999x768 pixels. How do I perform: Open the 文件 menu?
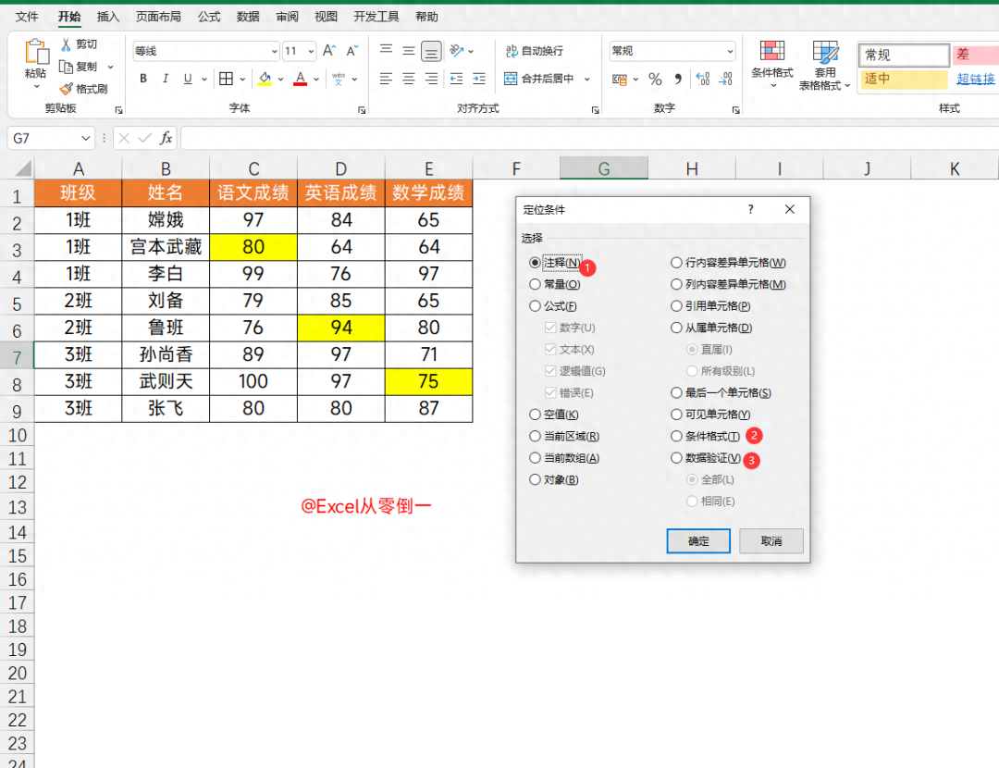click(27, 17)
